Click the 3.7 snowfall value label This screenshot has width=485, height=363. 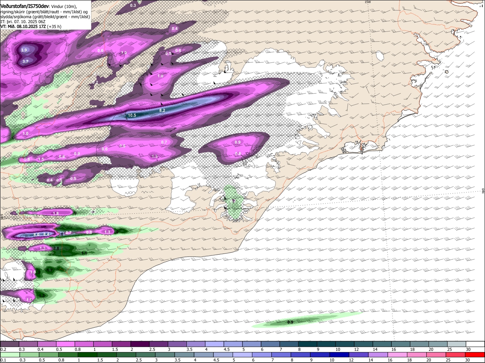[x=25, y=61]
